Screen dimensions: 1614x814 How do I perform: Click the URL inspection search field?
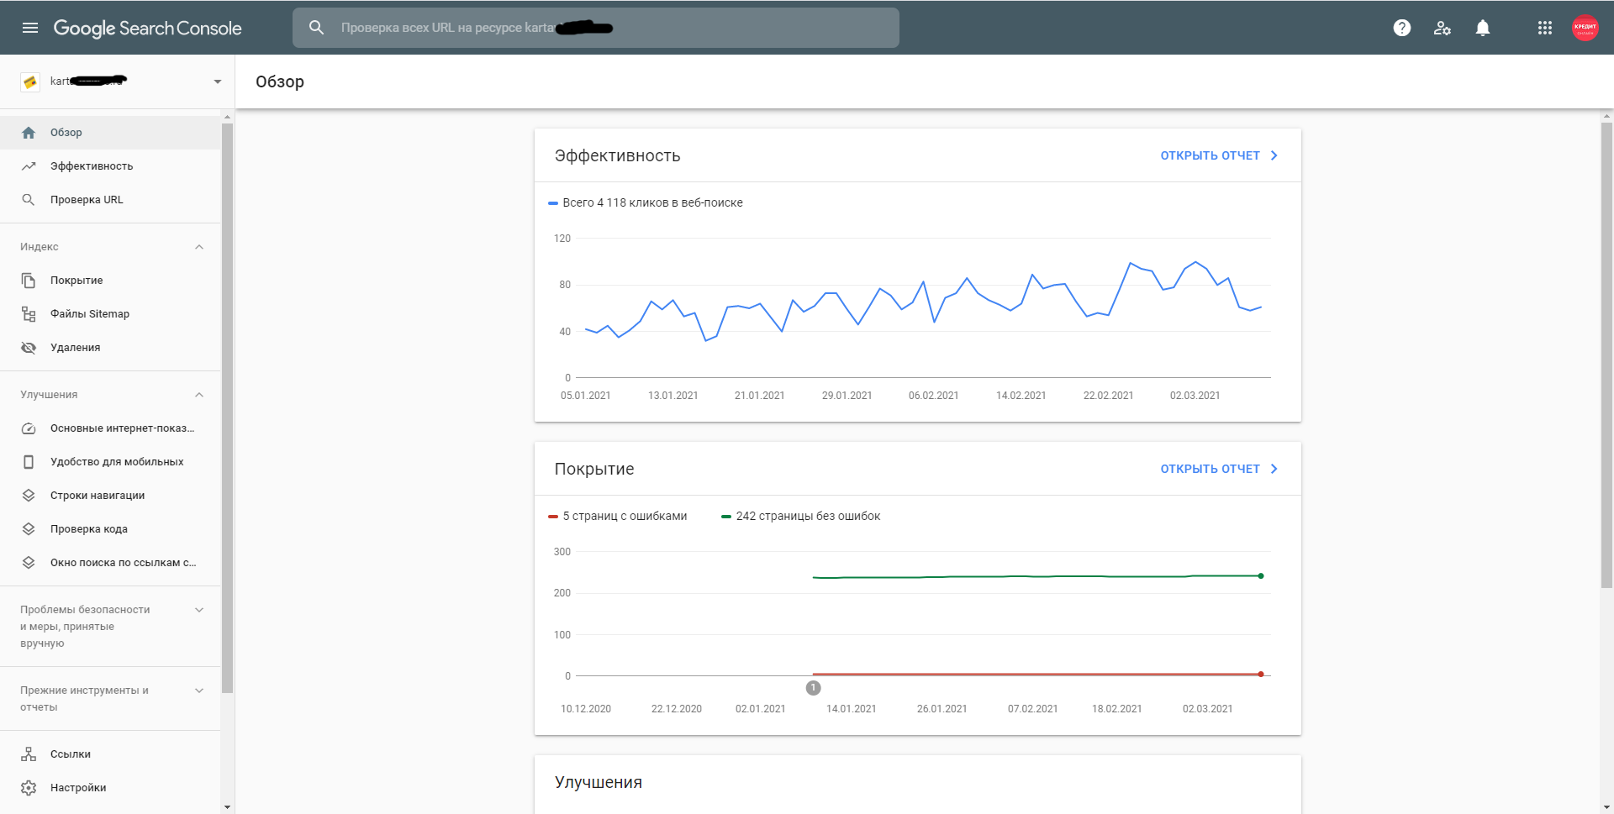595,28
